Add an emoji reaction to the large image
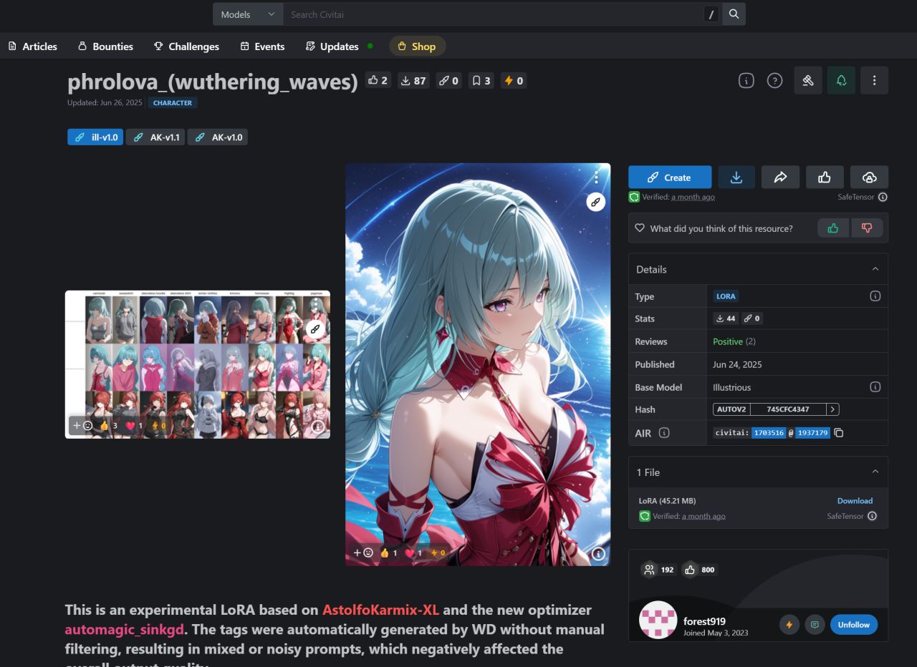This screenshot has height=667, width=917. click(x=363, y=552)
